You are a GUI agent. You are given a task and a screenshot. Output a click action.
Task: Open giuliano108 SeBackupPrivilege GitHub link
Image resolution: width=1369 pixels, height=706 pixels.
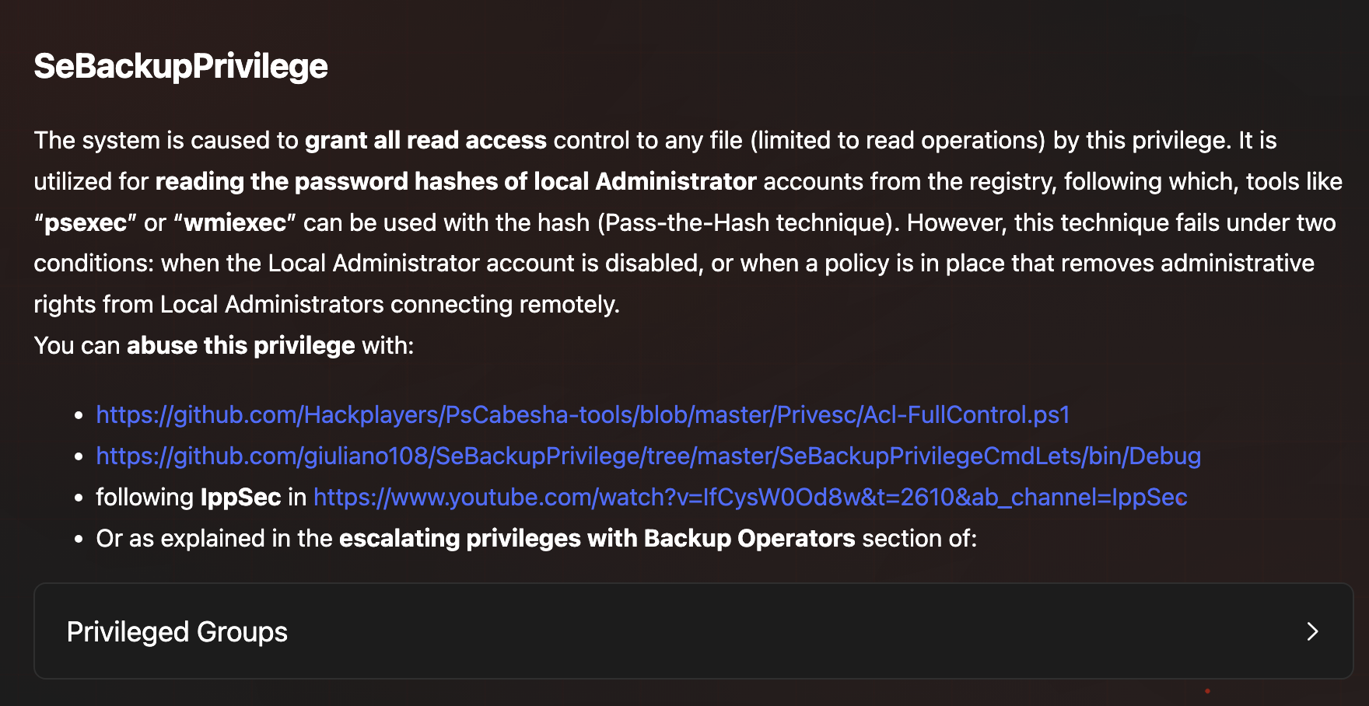pyautogui.click(x=648, y=456)
